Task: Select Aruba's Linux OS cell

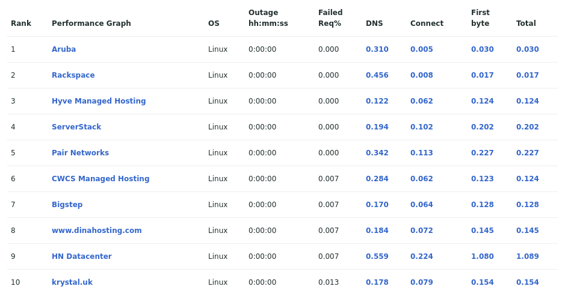Action: 218,49
